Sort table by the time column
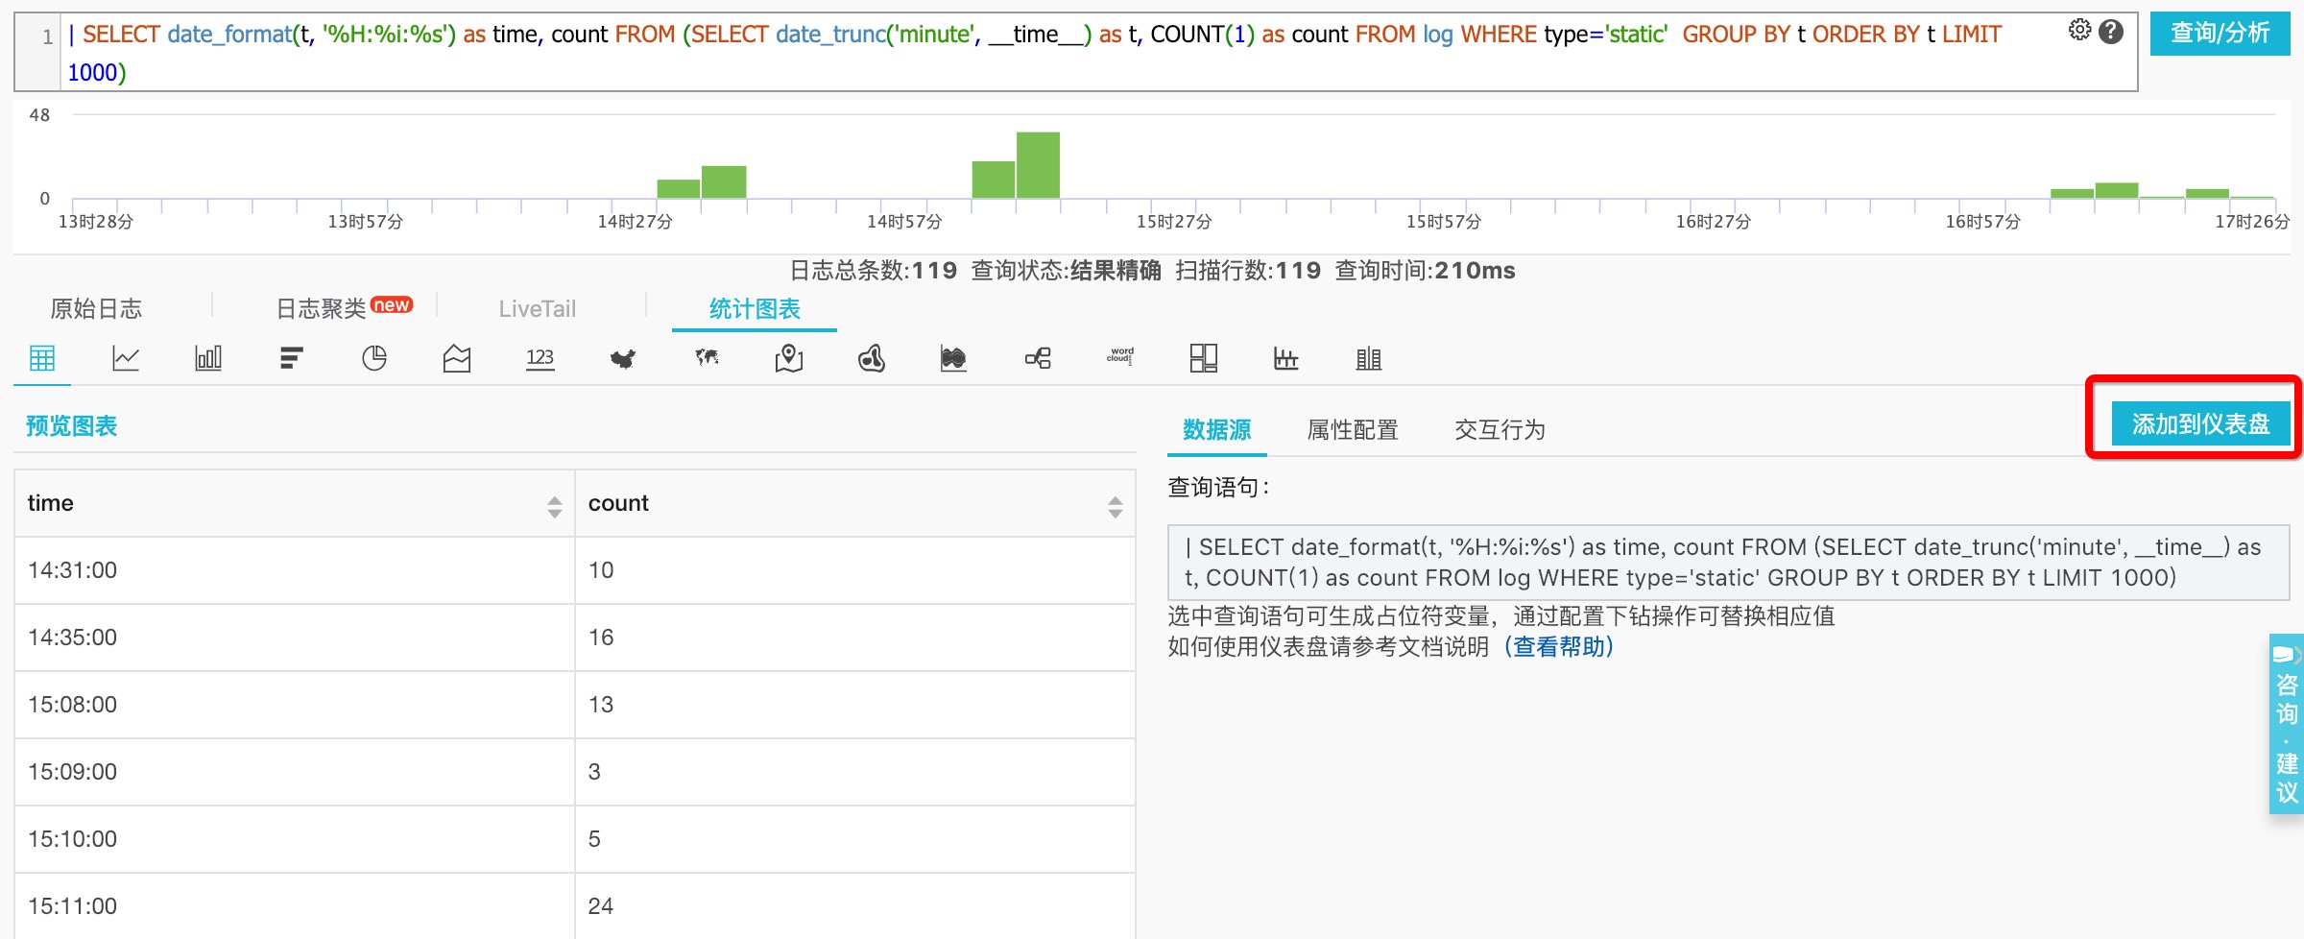 [x=554, y=506]
